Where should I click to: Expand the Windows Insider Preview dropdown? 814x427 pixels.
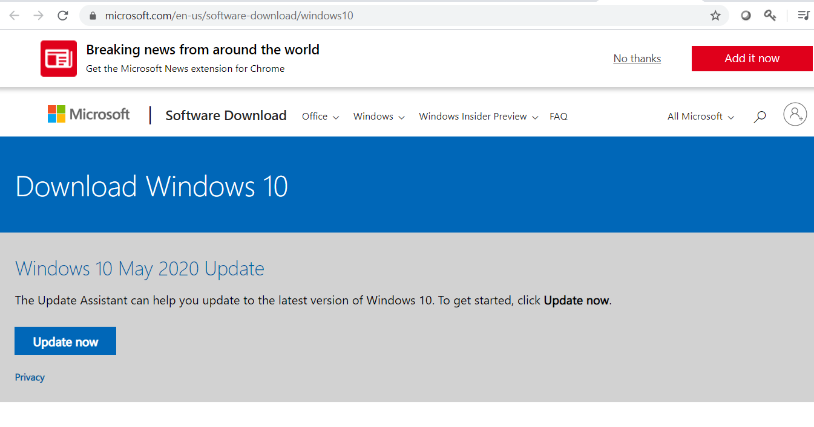478,117
